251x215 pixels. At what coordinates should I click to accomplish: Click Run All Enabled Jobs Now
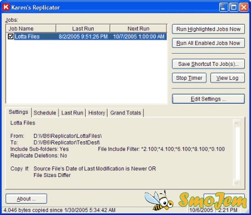[x=208, y=43]
